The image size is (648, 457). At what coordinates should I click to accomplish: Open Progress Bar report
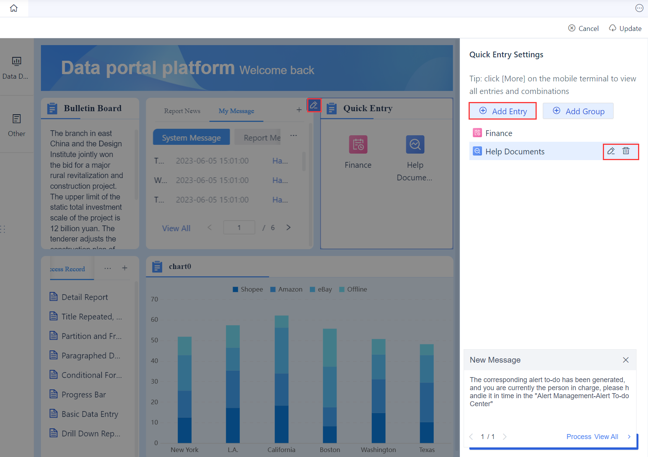tap(78, 394)
